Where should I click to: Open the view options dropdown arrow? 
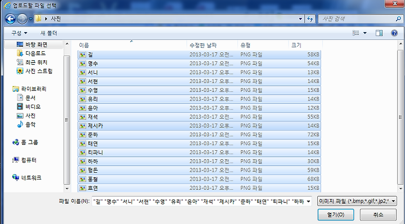365,33
